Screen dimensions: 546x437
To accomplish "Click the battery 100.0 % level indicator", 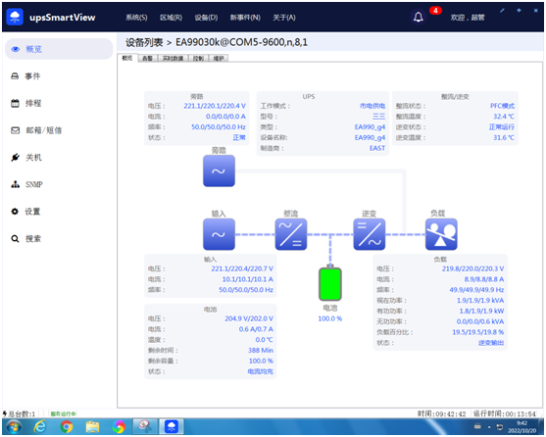I will [329, 318].
